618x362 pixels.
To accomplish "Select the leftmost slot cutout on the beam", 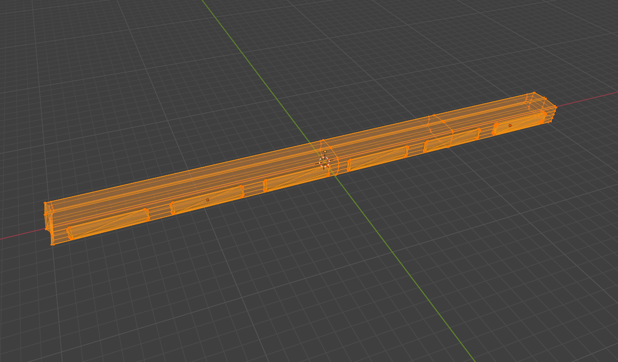I will click(x=108, y=224).
